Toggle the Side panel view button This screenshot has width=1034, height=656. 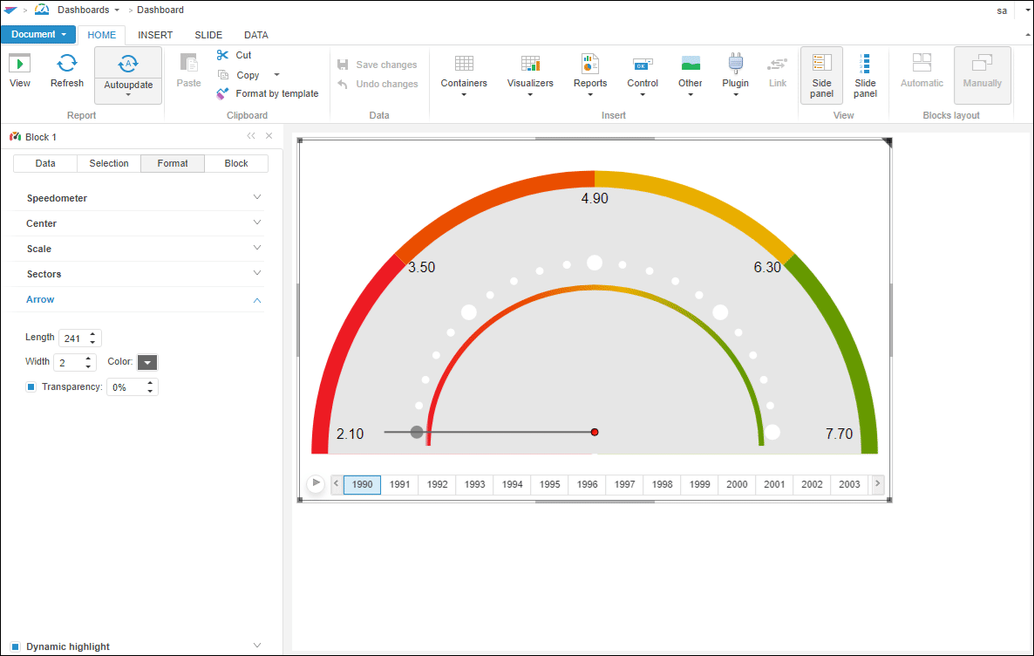(x=821, y=75)
